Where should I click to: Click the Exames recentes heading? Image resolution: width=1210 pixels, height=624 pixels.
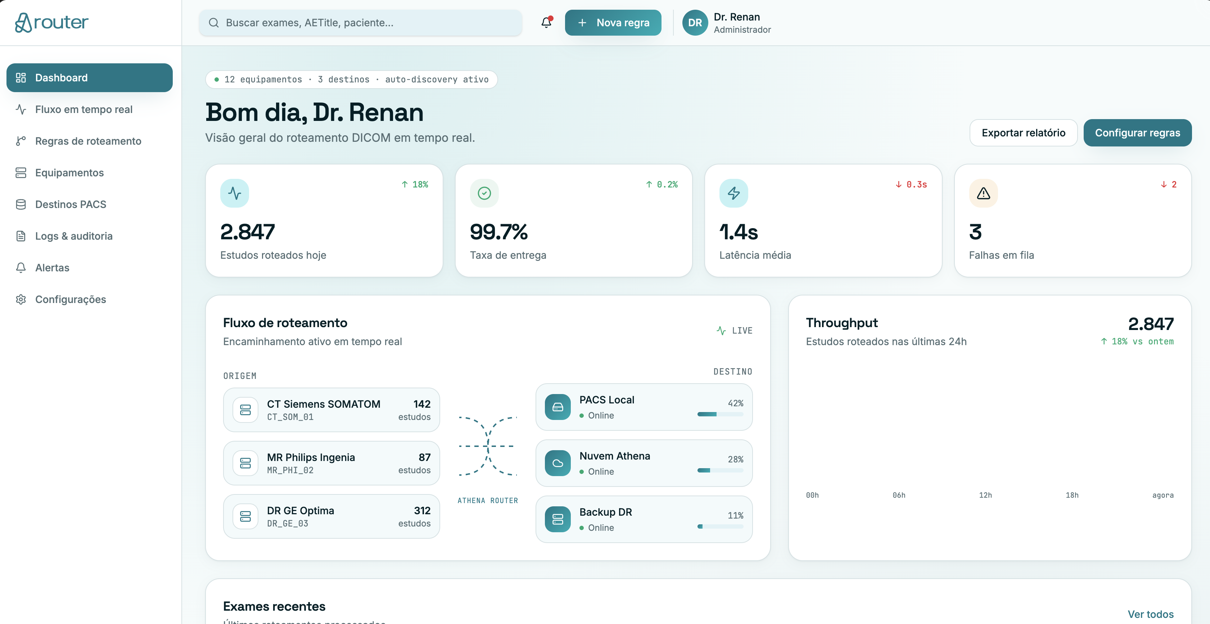tap(274, 606)
